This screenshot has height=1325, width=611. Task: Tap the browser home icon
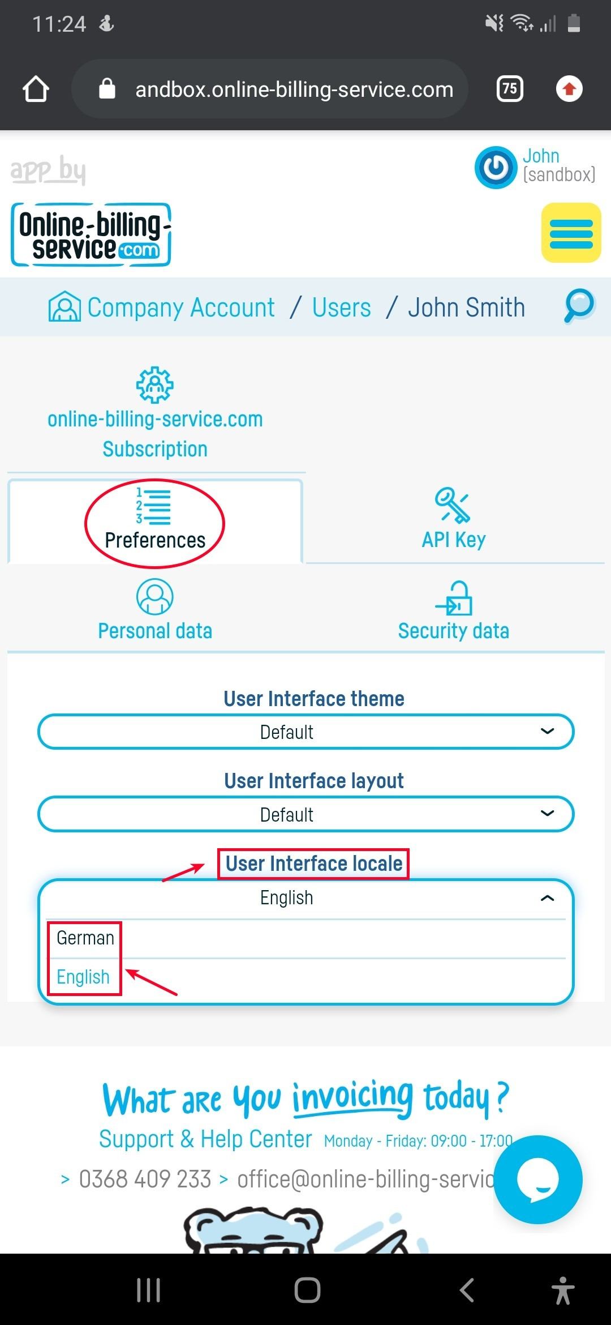(36, 89)
